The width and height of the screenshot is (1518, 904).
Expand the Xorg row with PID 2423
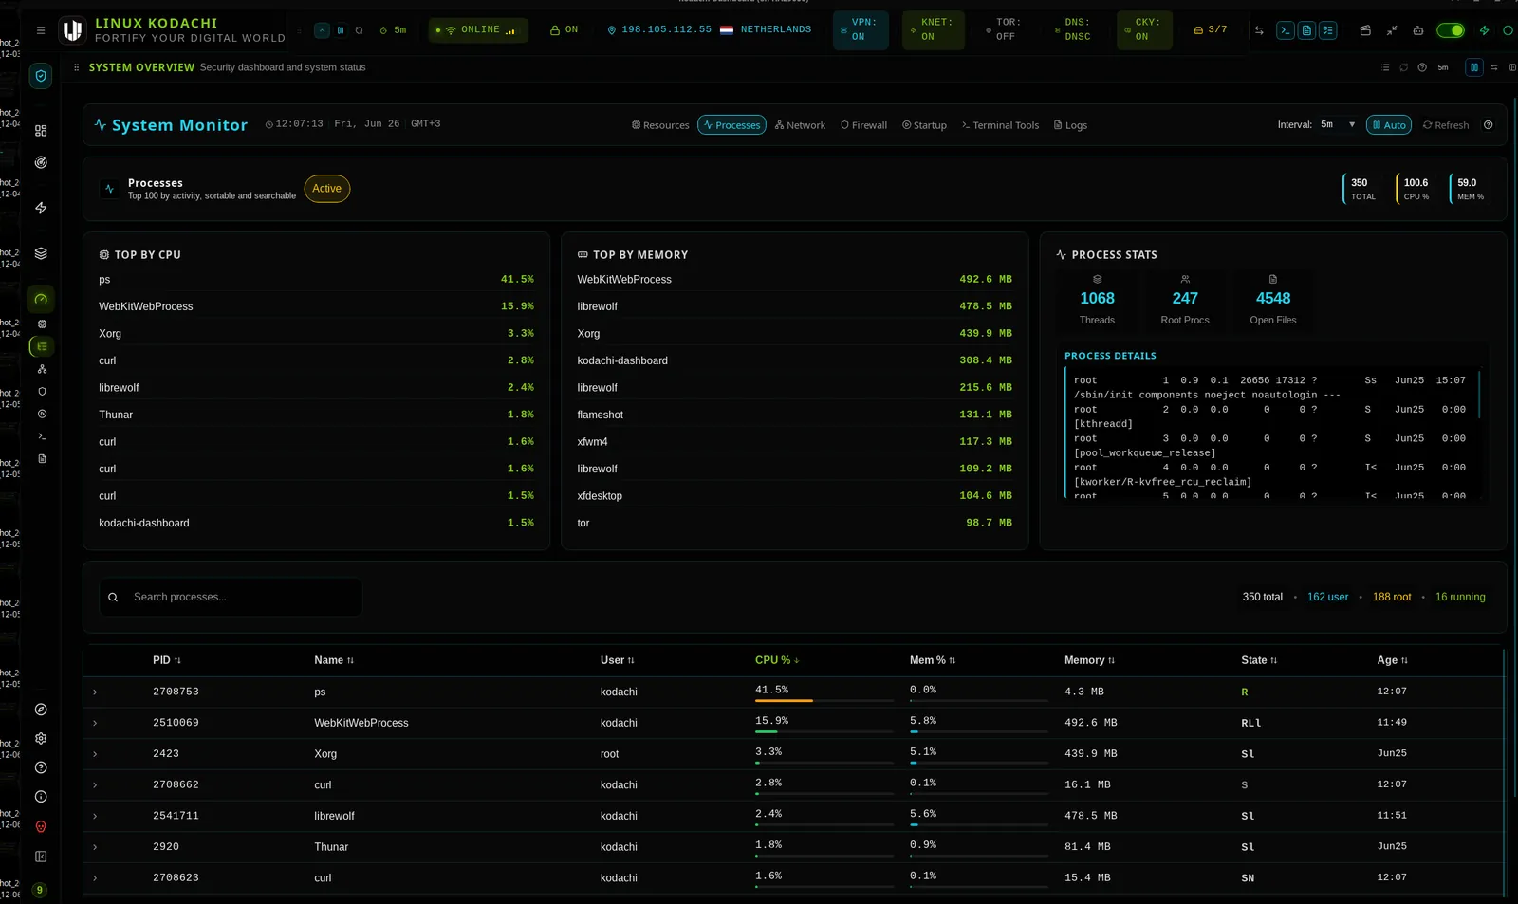(x=95, y=754)
